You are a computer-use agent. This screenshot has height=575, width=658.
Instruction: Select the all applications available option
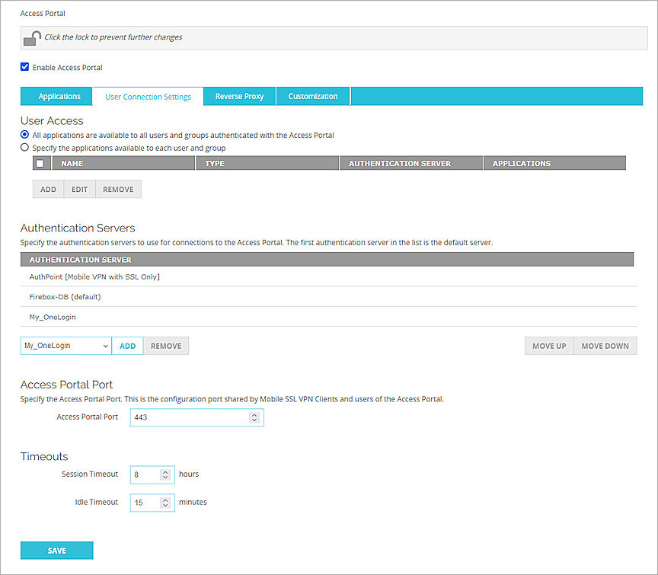tap(25, 135)
